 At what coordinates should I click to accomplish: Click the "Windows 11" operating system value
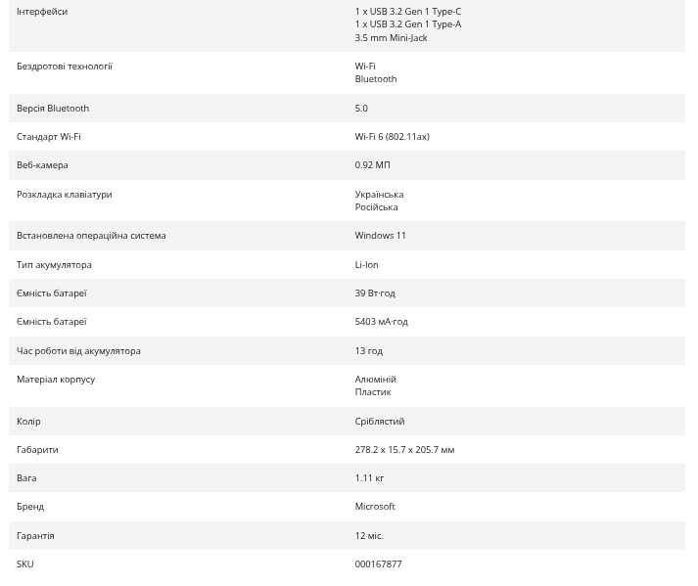click(x=380, y=235)
